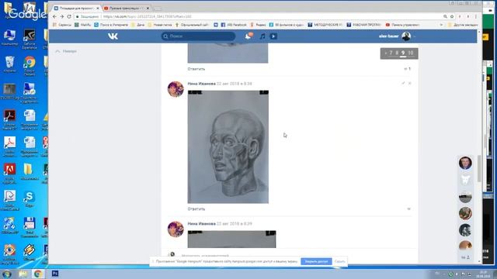Open Facebook bookmark
This screenshot has height=279, width=497.
tap(234, 25)
